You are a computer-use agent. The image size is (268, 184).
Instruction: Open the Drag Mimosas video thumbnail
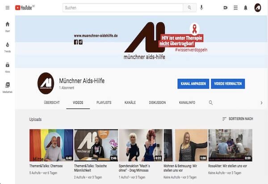point(141,145)
